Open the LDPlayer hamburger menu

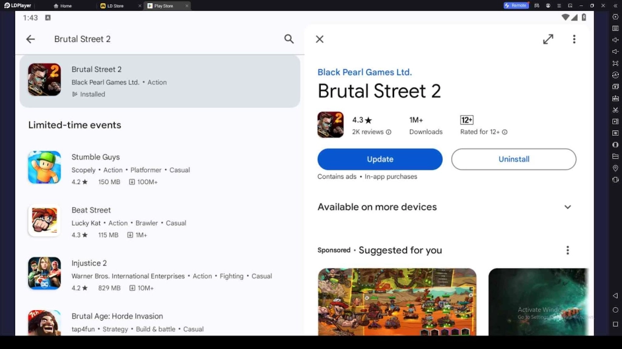[559, 5]
